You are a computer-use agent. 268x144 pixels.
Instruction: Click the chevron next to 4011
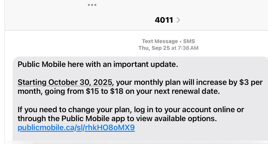[178, 20]
